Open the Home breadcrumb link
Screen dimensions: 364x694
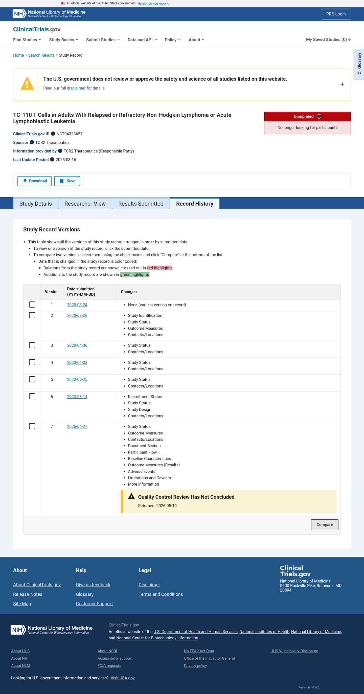pyautogui.click(x=18, y=55)
